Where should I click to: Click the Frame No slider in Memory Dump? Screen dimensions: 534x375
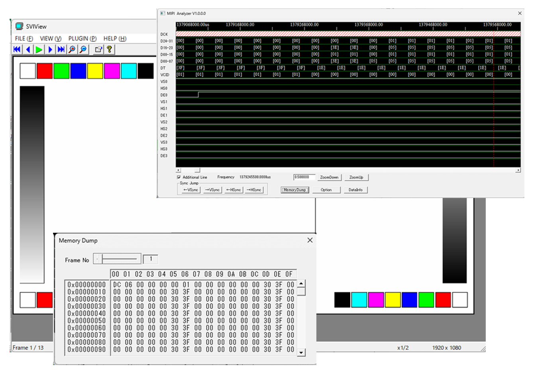[118, 259]
